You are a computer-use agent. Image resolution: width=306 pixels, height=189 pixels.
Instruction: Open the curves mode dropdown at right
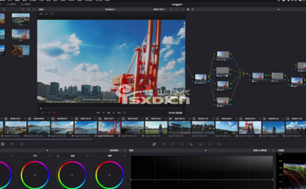tap(261, 151)
